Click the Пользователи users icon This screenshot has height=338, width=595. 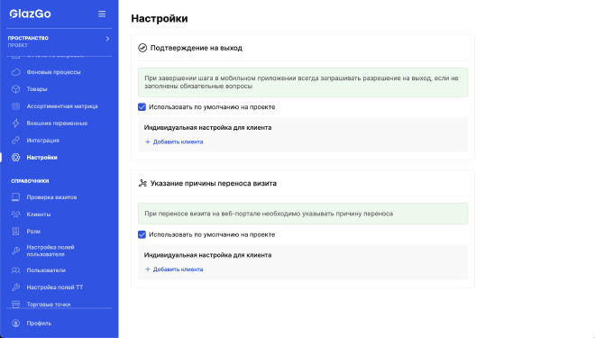point(15,270)
